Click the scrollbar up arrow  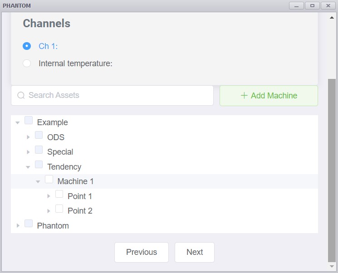click(x=332, y=17)
